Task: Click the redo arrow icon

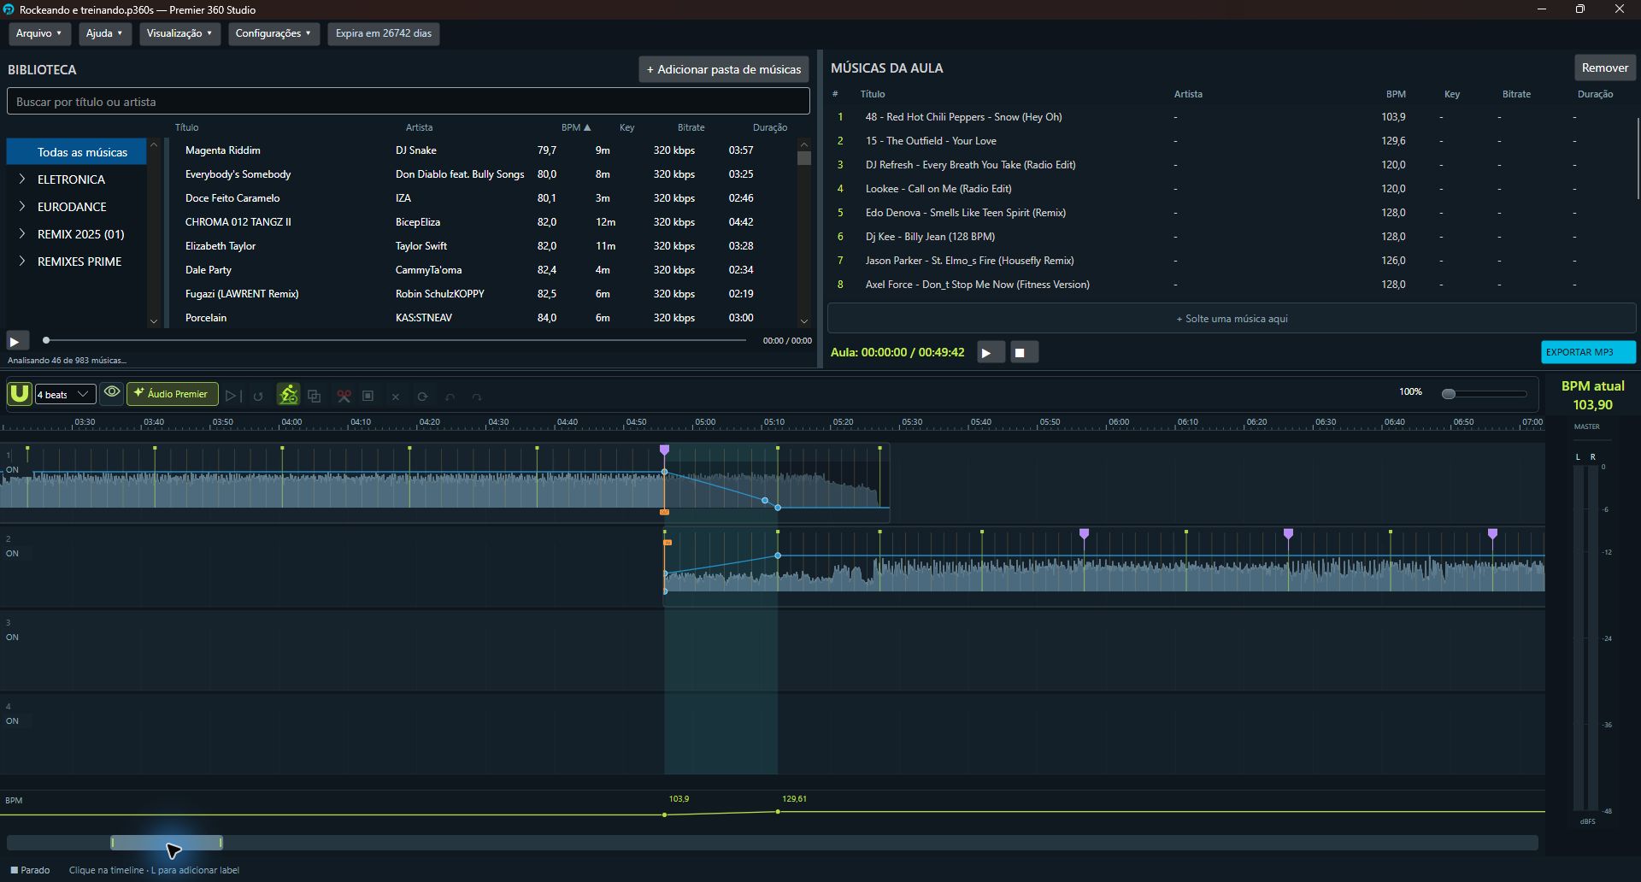Action: click(477, 397)
